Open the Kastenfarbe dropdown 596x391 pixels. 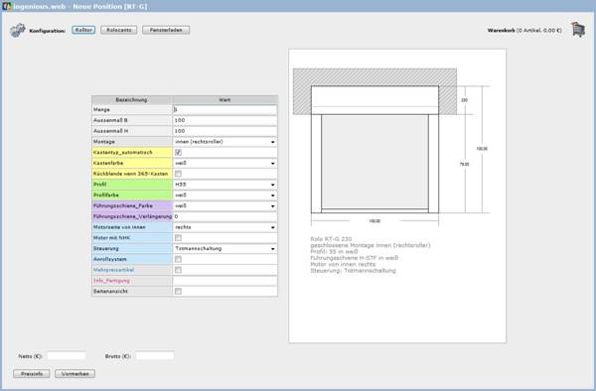click(225, 163)
